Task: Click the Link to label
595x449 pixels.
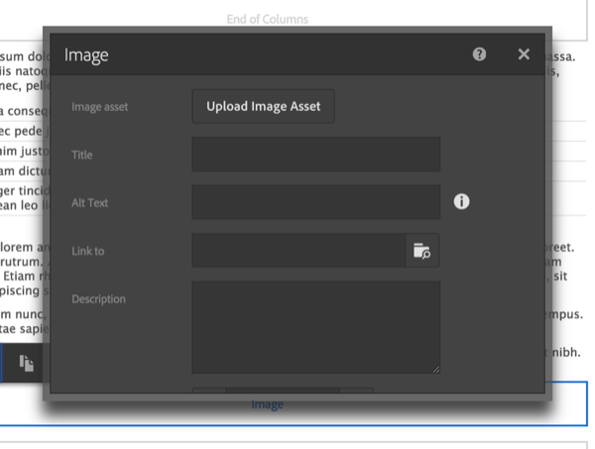Action: pos(88,251)
